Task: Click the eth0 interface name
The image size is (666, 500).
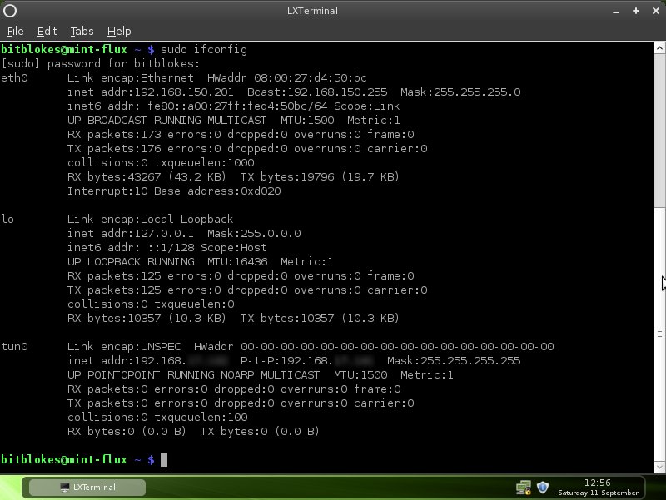Action: [14, 78]
